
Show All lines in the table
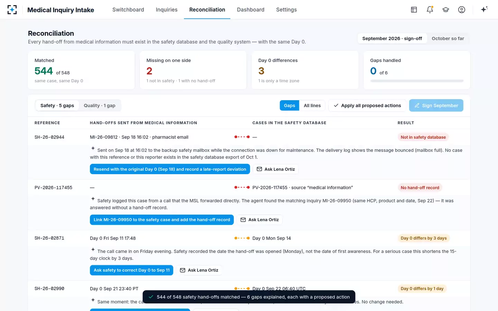(x=312, y=105)
